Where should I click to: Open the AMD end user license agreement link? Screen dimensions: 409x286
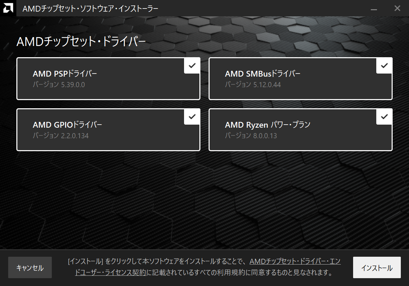295,261
